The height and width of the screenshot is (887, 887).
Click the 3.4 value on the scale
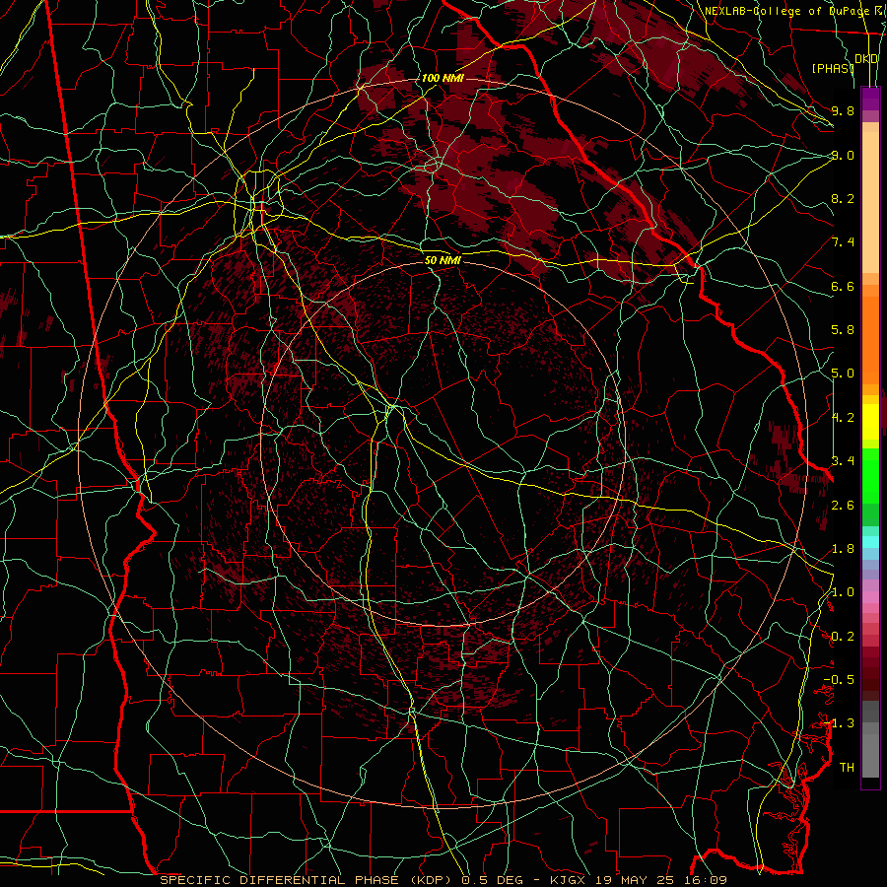coord(843,461)
